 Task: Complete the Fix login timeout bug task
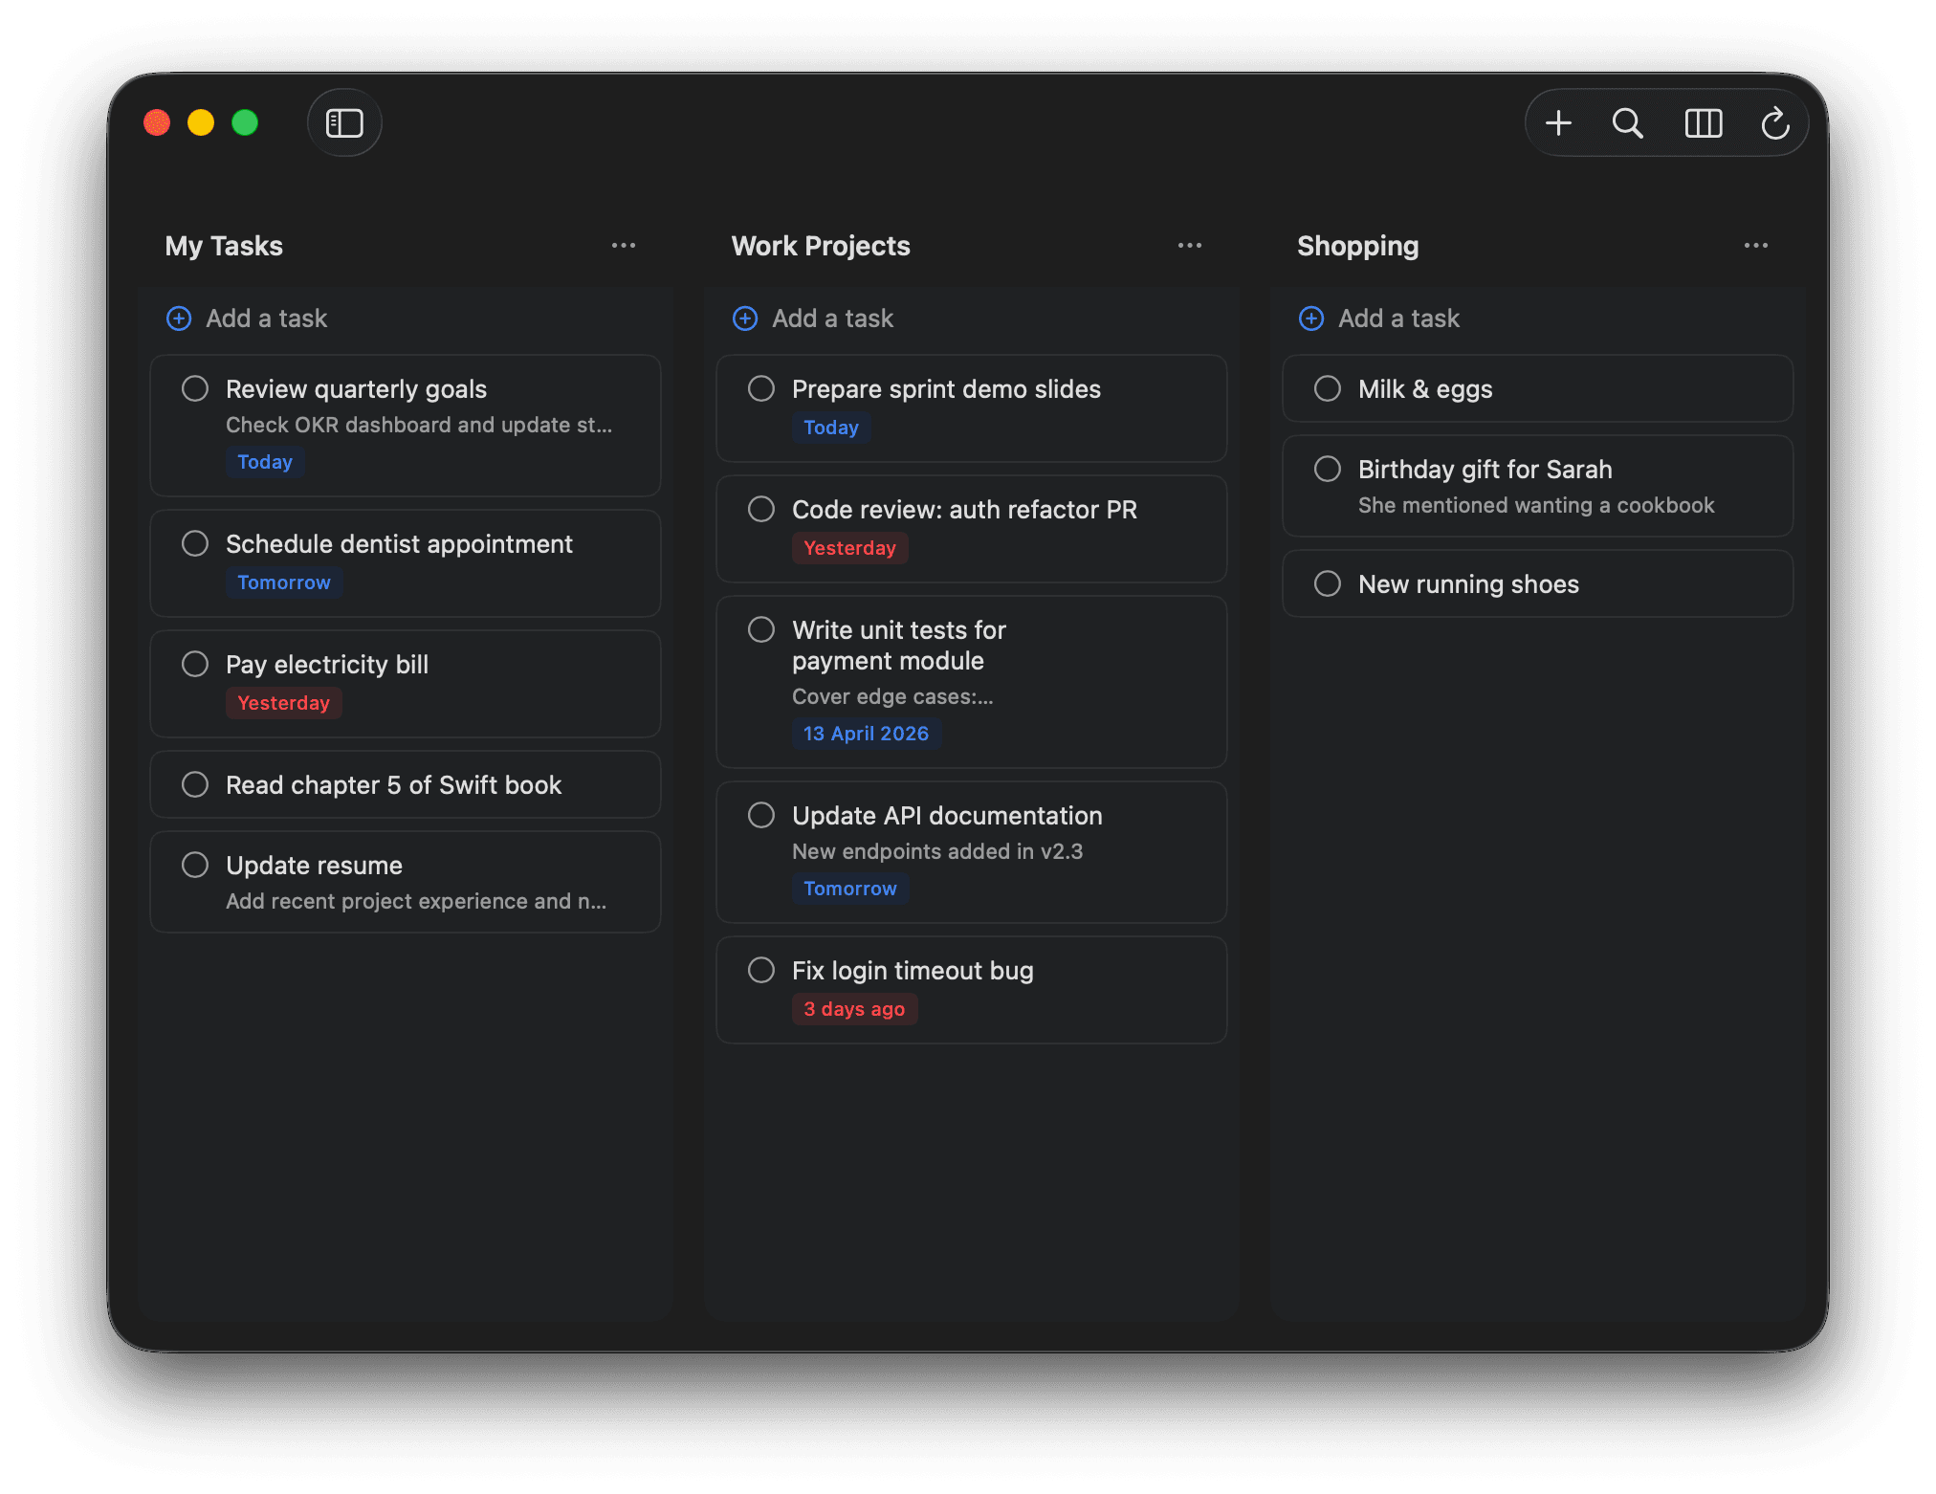click(x=761, y=970)
